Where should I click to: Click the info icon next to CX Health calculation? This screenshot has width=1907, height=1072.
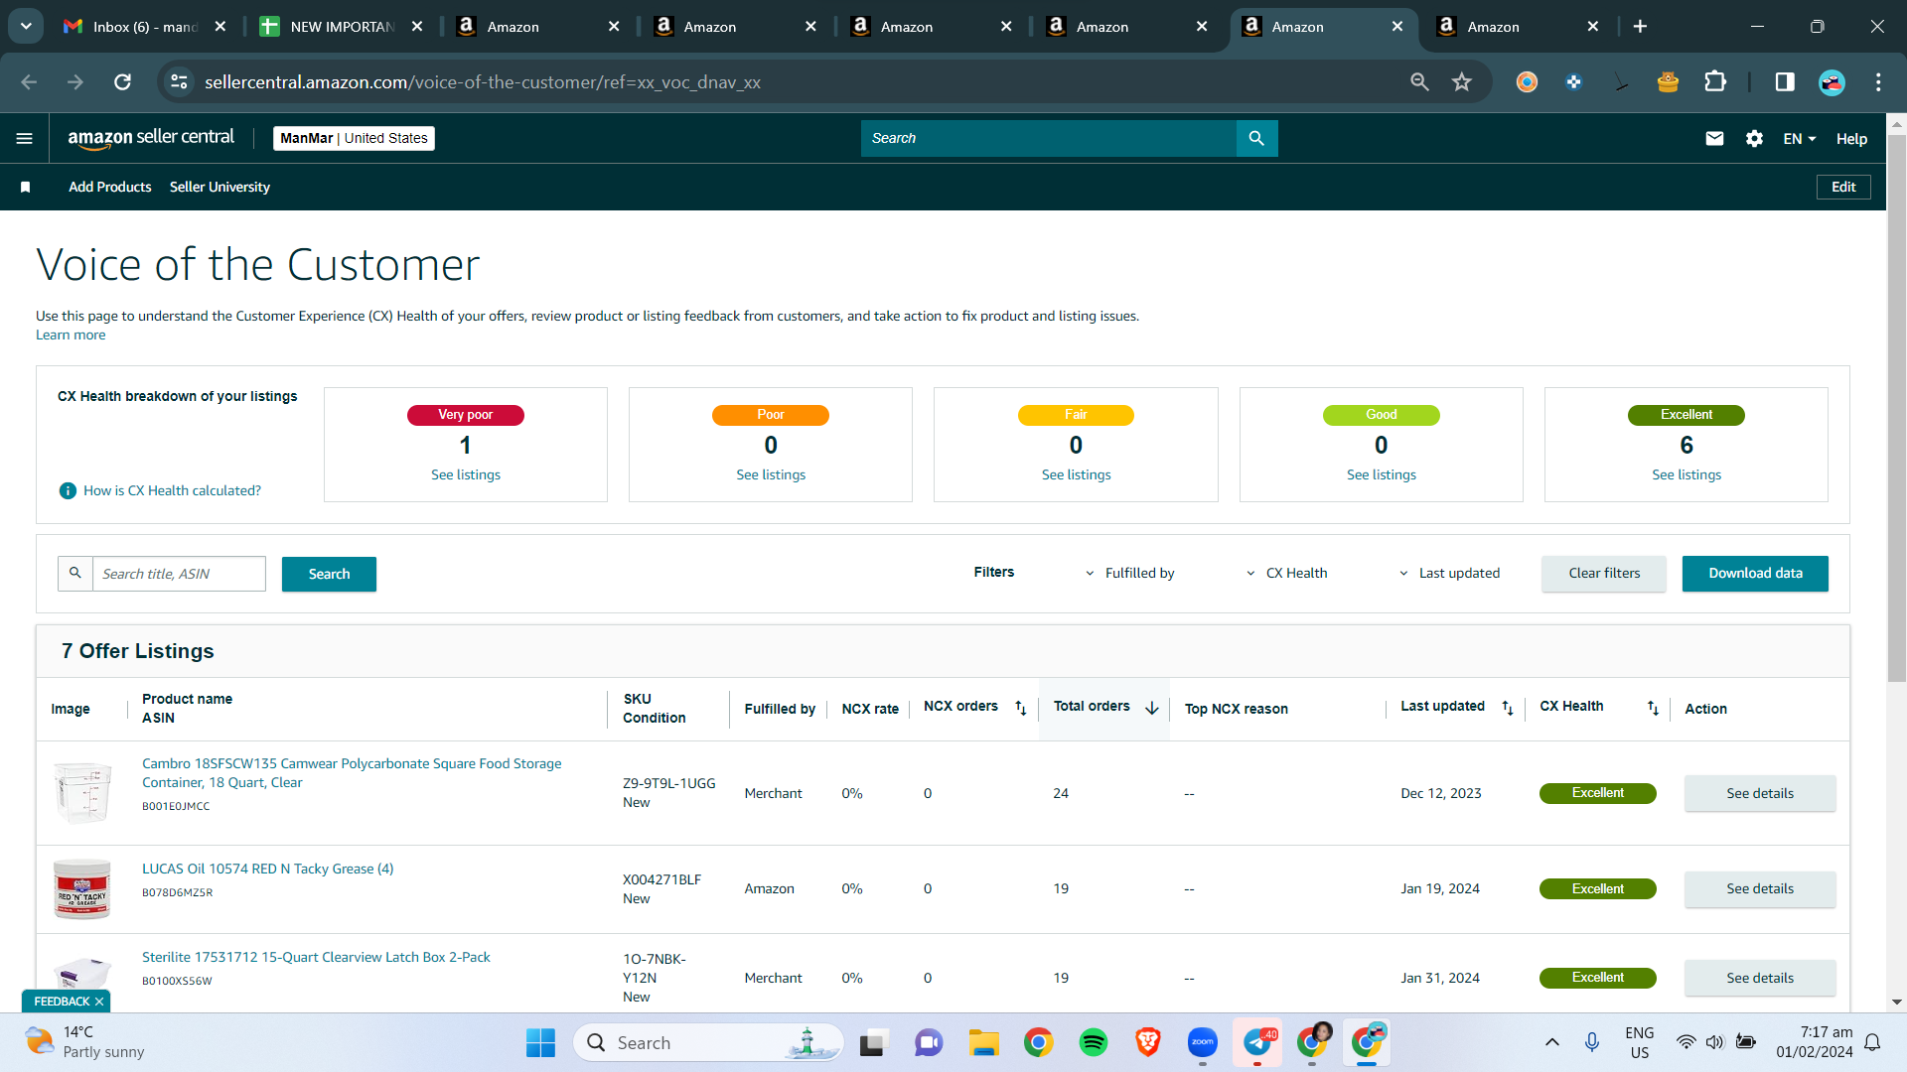click(x=68, y=490)
